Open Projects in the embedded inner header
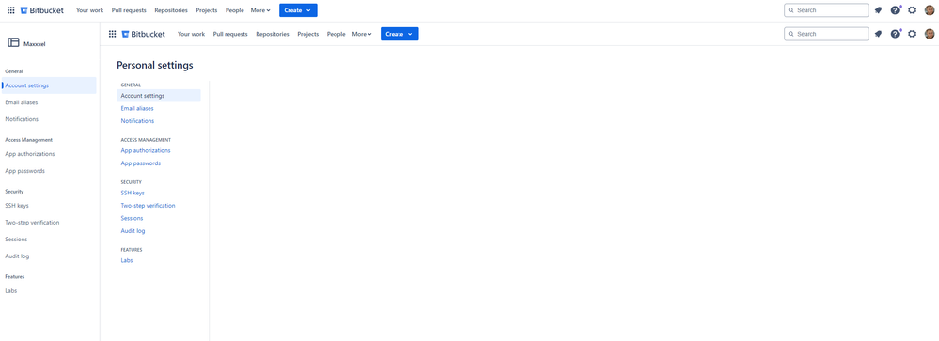Screen dimensions: 939x341 click(x=307, y=34)
